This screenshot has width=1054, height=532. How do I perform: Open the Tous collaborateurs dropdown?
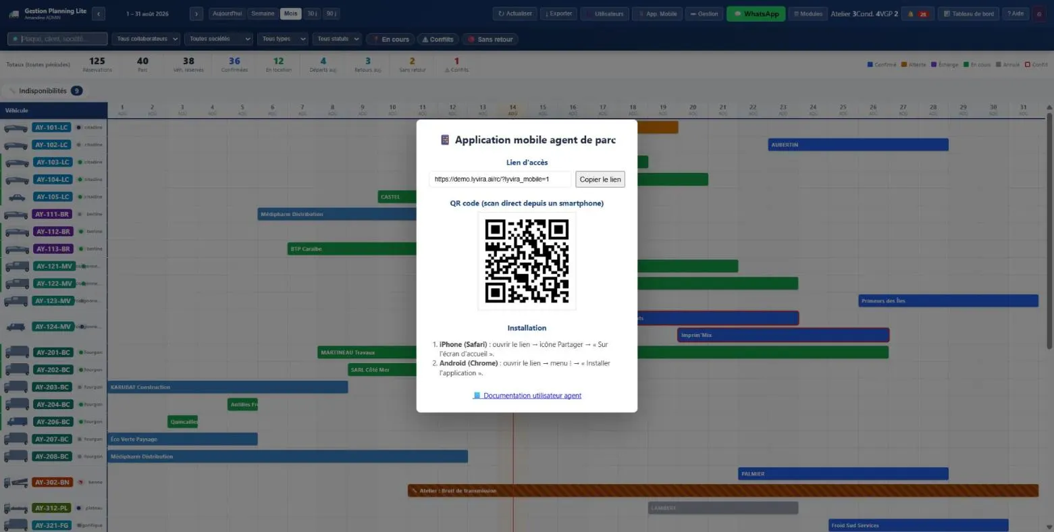146,39
